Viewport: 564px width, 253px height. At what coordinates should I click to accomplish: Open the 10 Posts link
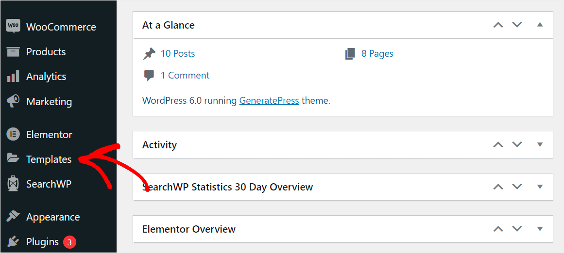178,53
